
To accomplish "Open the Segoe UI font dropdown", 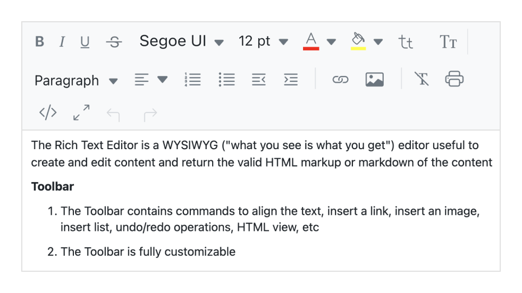I will [181, 41].
